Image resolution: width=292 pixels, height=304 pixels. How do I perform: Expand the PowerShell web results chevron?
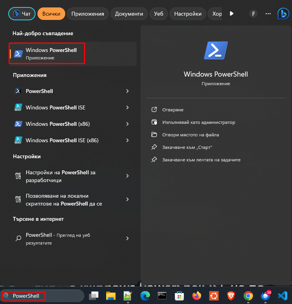pos(127,238)
